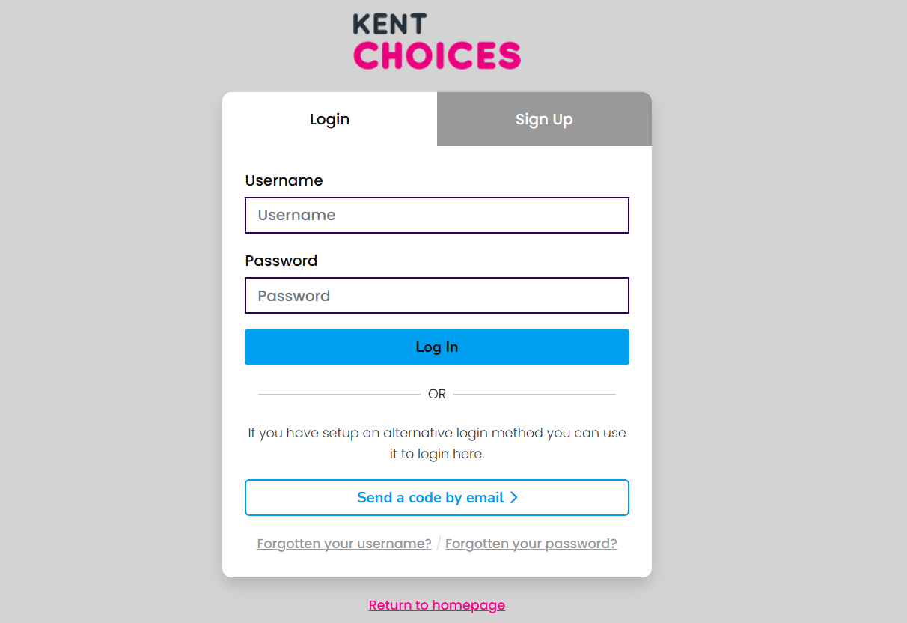
Task: Click the divider line left of OR
Action: point(340,395)
